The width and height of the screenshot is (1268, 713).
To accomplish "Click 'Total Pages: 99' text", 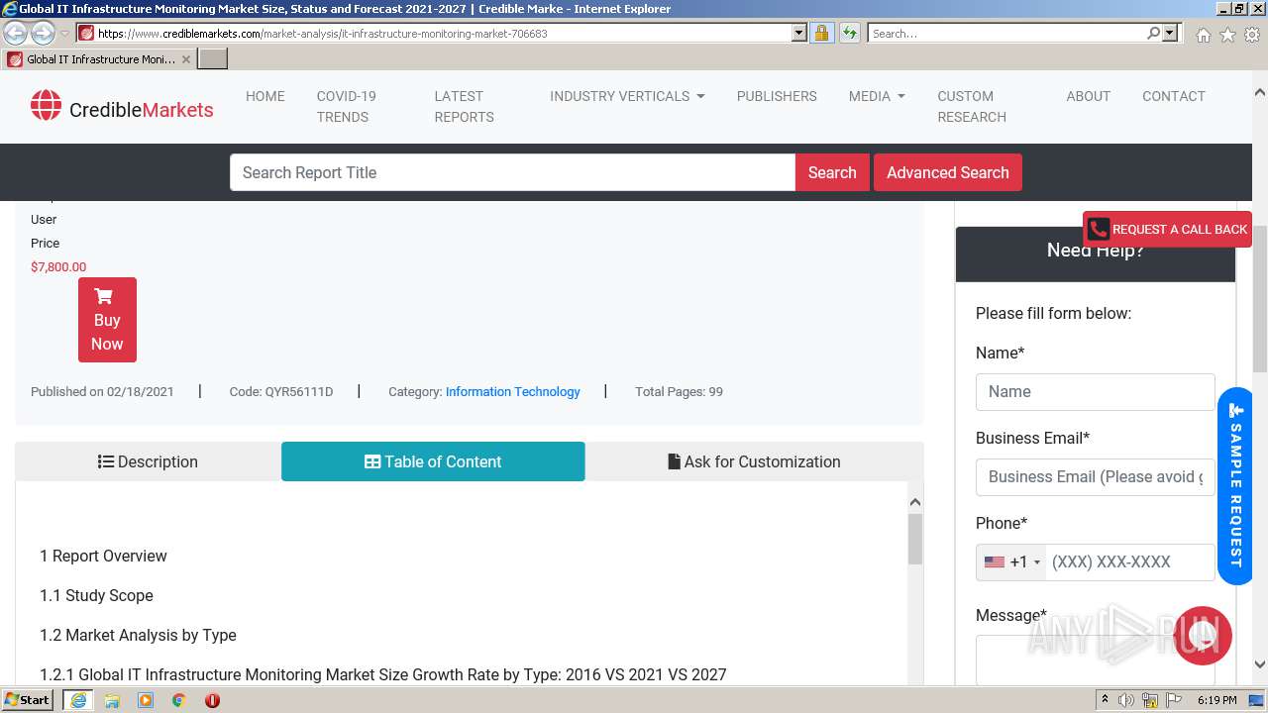I will click(679, 392).
